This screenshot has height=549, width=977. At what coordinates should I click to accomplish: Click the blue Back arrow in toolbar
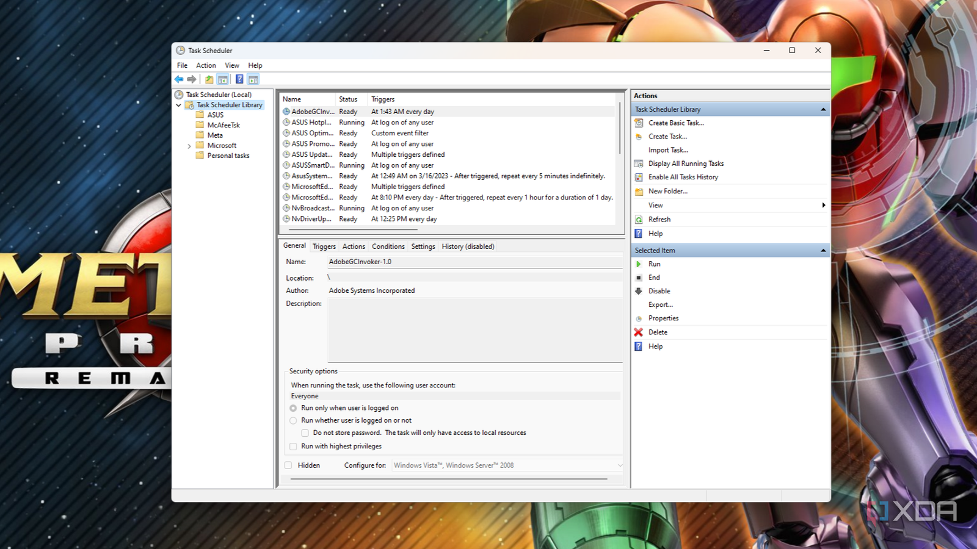(179, 79)
